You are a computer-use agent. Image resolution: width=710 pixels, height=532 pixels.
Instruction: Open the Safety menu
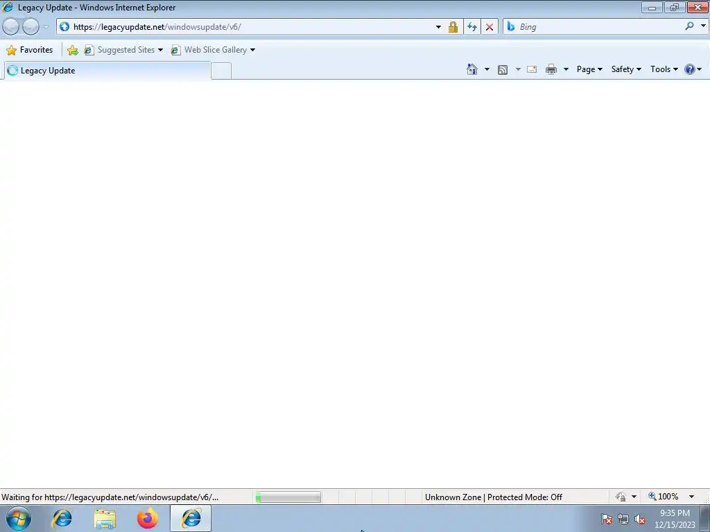click(626, 69)
